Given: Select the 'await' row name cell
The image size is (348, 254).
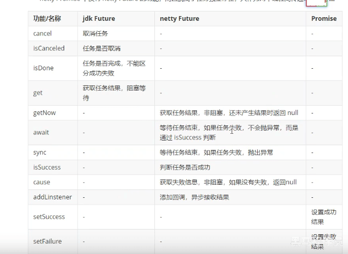Looking at the screenshot, I should click(x=53, y=132).
